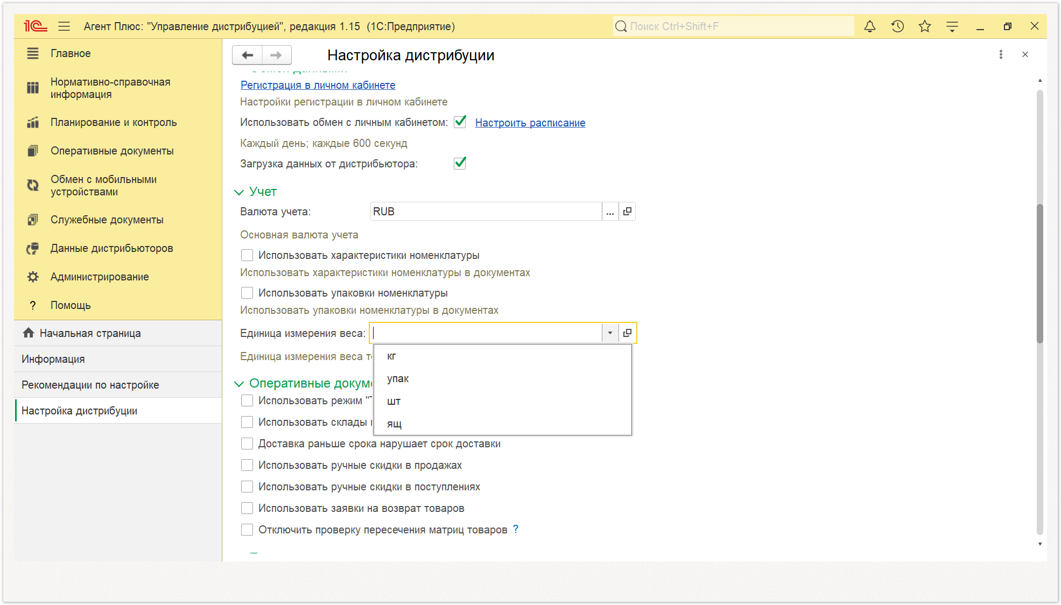Click the vertical scrollbar thumb
The height and width of the screenshot is (605, 1061).
[x=1040, y=273]
